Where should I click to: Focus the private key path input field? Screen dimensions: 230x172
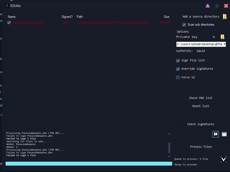[x=201, y=44]
